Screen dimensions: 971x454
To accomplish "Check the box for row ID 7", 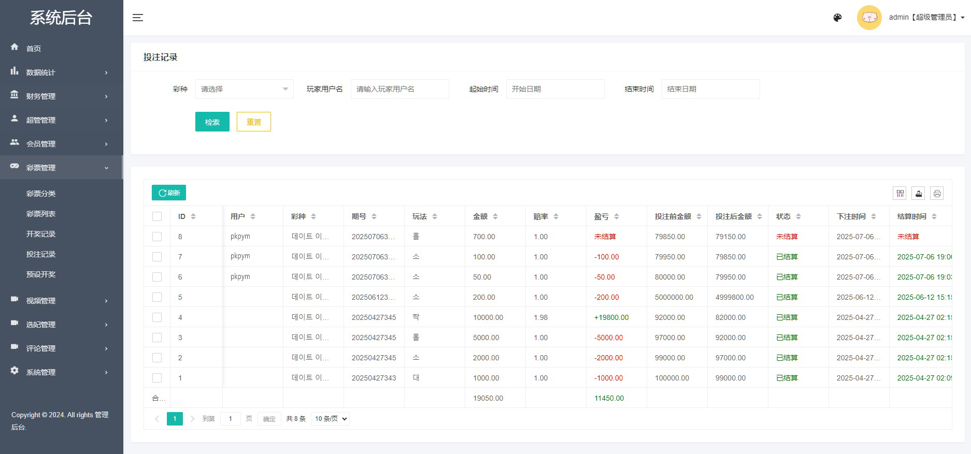I will tap(157, 257).
